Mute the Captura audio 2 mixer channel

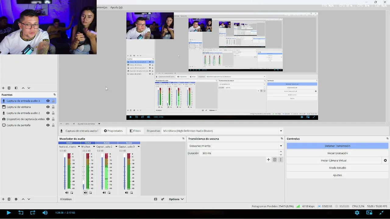104,193
